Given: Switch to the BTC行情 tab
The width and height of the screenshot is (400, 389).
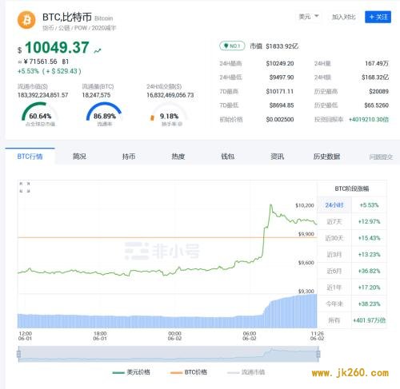Looking at the screenshot, I should [x=30, y=157].
